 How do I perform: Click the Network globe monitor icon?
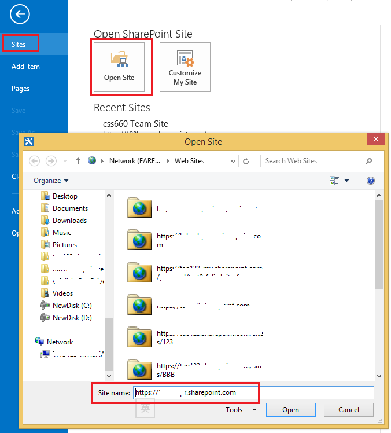click(x=39, y=342)
